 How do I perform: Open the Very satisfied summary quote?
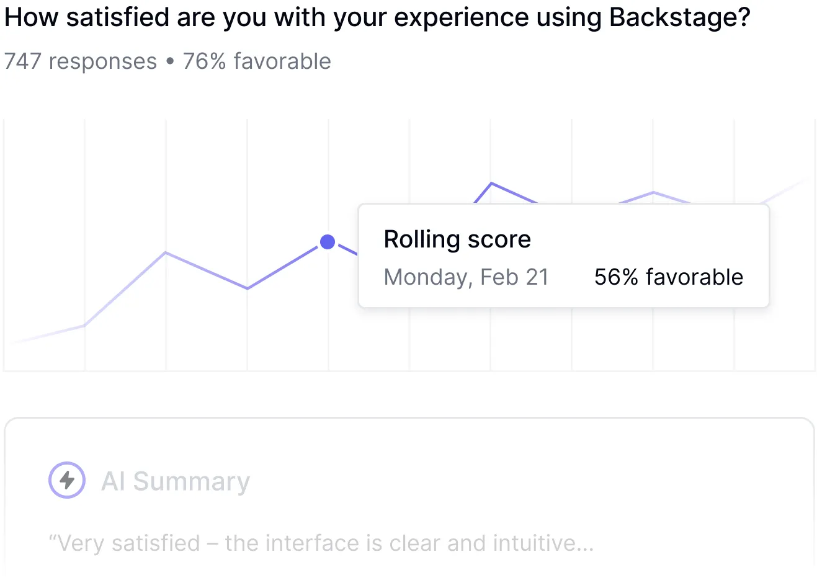point(321,543)
